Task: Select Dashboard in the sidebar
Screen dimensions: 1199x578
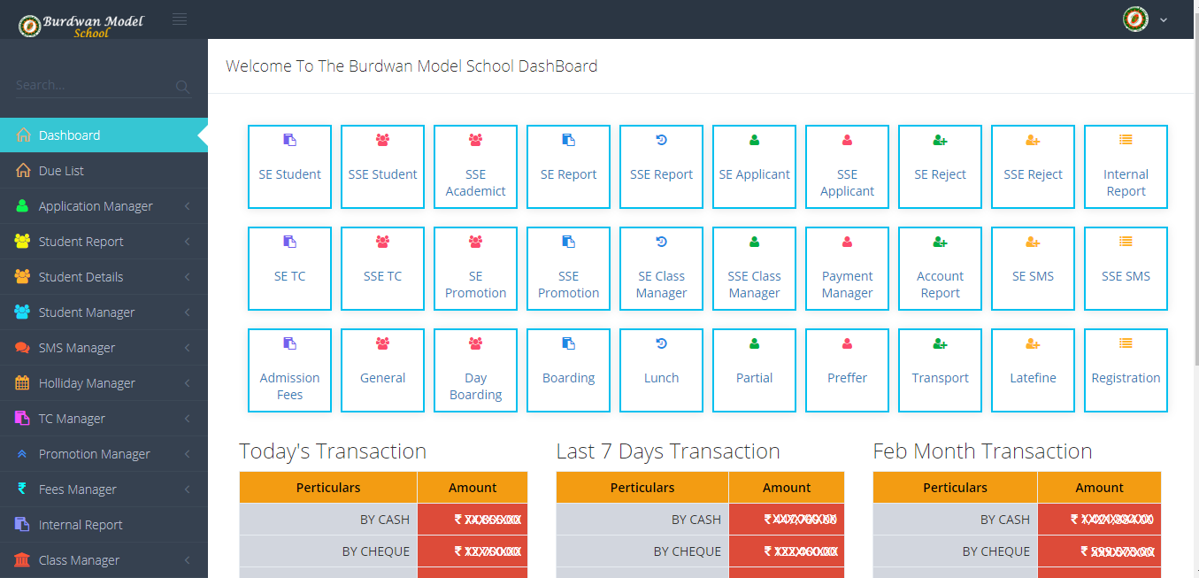Action: pyautogui.click(x=69, y=135)
